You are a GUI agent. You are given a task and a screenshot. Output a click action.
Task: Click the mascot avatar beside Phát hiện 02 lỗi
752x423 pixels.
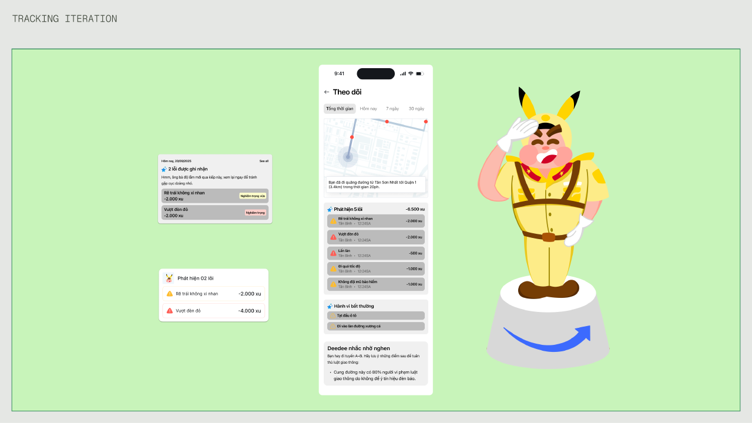pos(169,278)
